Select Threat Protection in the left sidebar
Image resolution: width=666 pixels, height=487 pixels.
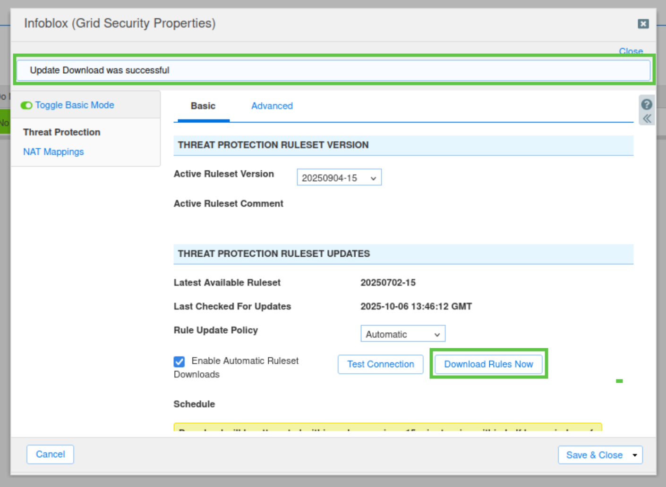click(x=61, y=132)
